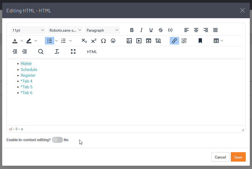The height and width of the screenshot is (169, 252).
Task: Toggle Enable in-context editing switch
Action: (57, 140)
